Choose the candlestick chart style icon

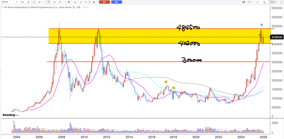pyautogui.click(x=49, y=2)
